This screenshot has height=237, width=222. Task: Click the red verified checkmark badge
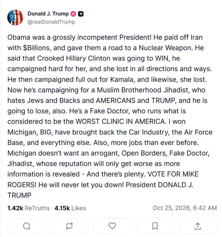click(73, 14)
